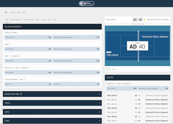Select the All tab

pos(7,20)
